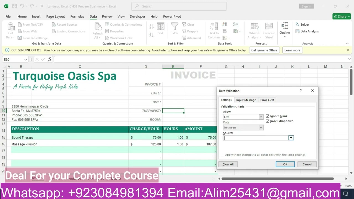Click the Undo arrow icon
The width and height of the screenshot is (354, 199).
(22, 6)
